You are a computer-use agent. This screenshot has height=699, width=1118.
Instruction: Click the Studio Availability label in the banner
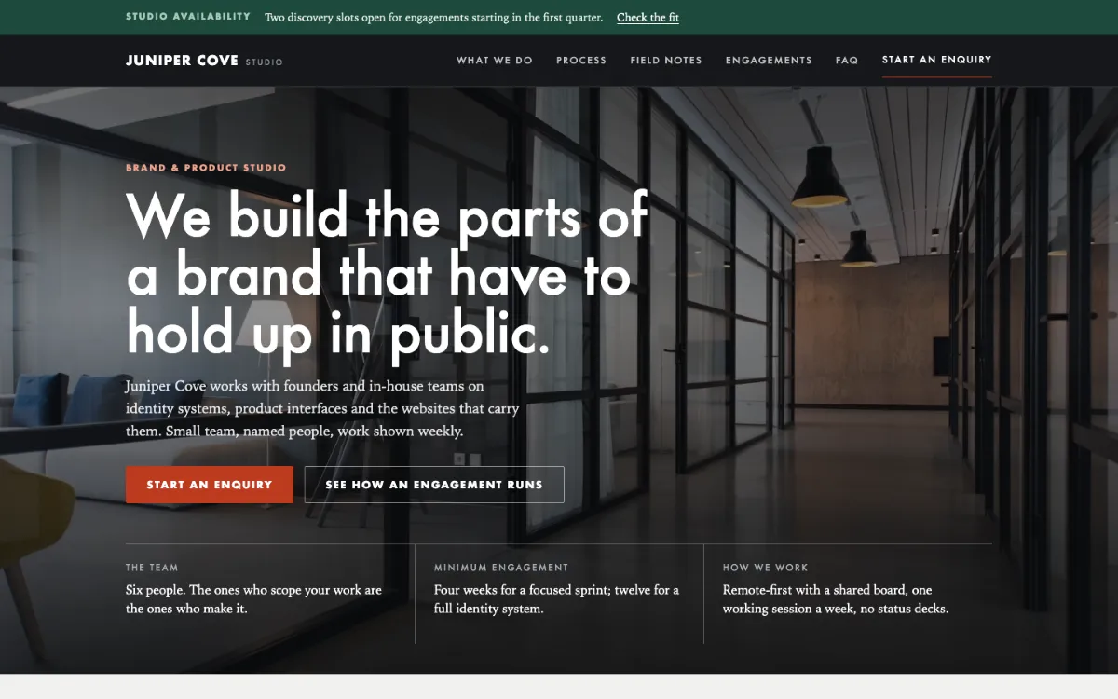point(188,17)
